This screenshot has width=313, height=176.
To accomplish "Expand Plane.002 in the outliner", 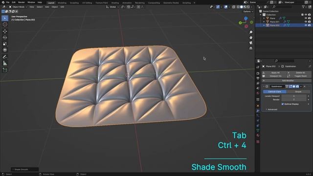I will (x=264, y=25).
